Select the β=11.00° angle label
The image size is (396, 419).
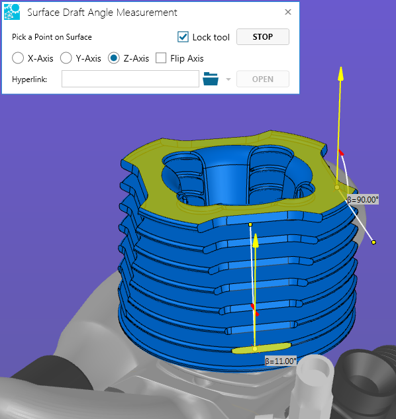coord(281,361)
